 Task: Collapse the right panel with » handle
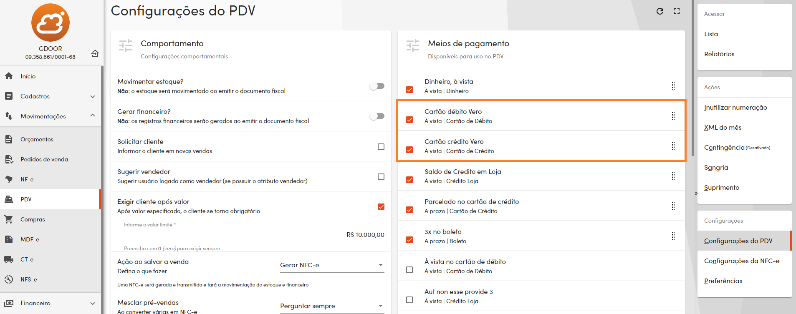696,193
